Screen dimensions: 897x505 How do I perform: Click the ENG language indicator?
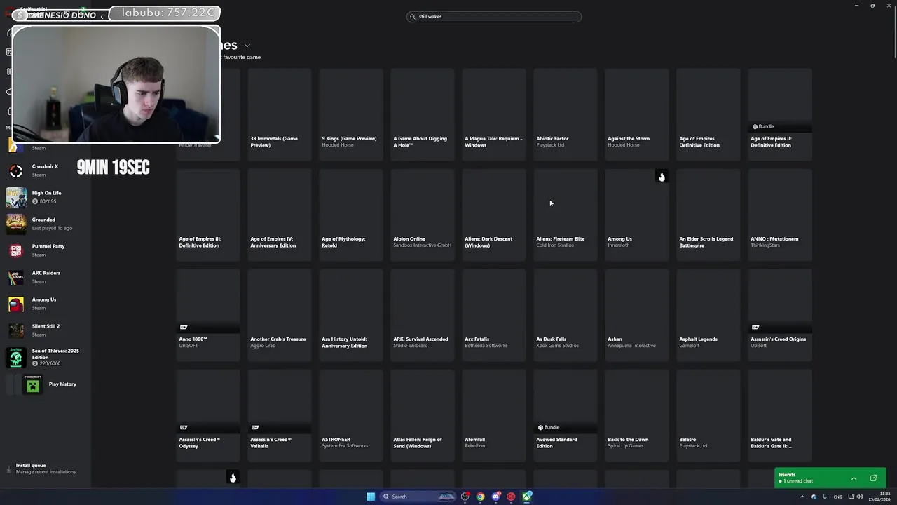[x=837, y=497]
